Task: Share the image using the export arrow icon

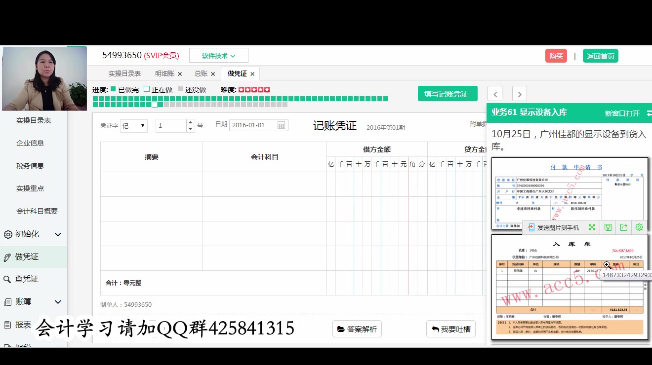Action: (x=623, y=227)
